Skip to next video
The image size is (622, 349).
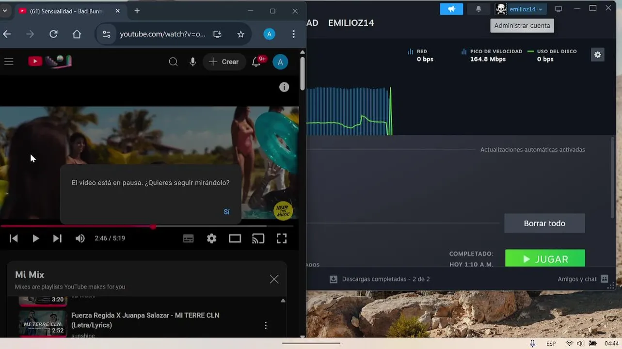(57, 238)
